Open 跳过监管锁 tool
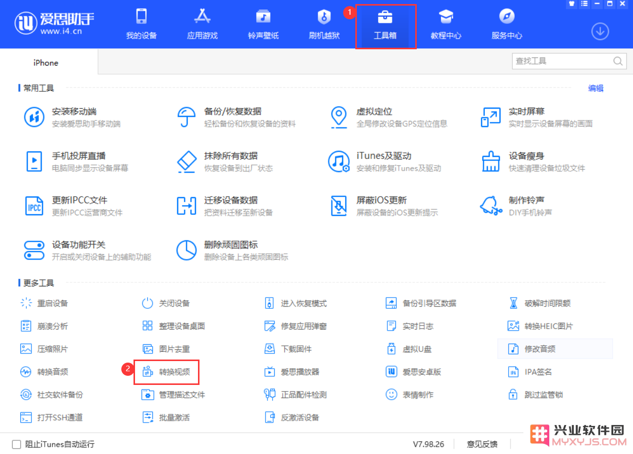The width and height of the screenshot is (633, 454). pyautogui.click(x=536, y=395)
